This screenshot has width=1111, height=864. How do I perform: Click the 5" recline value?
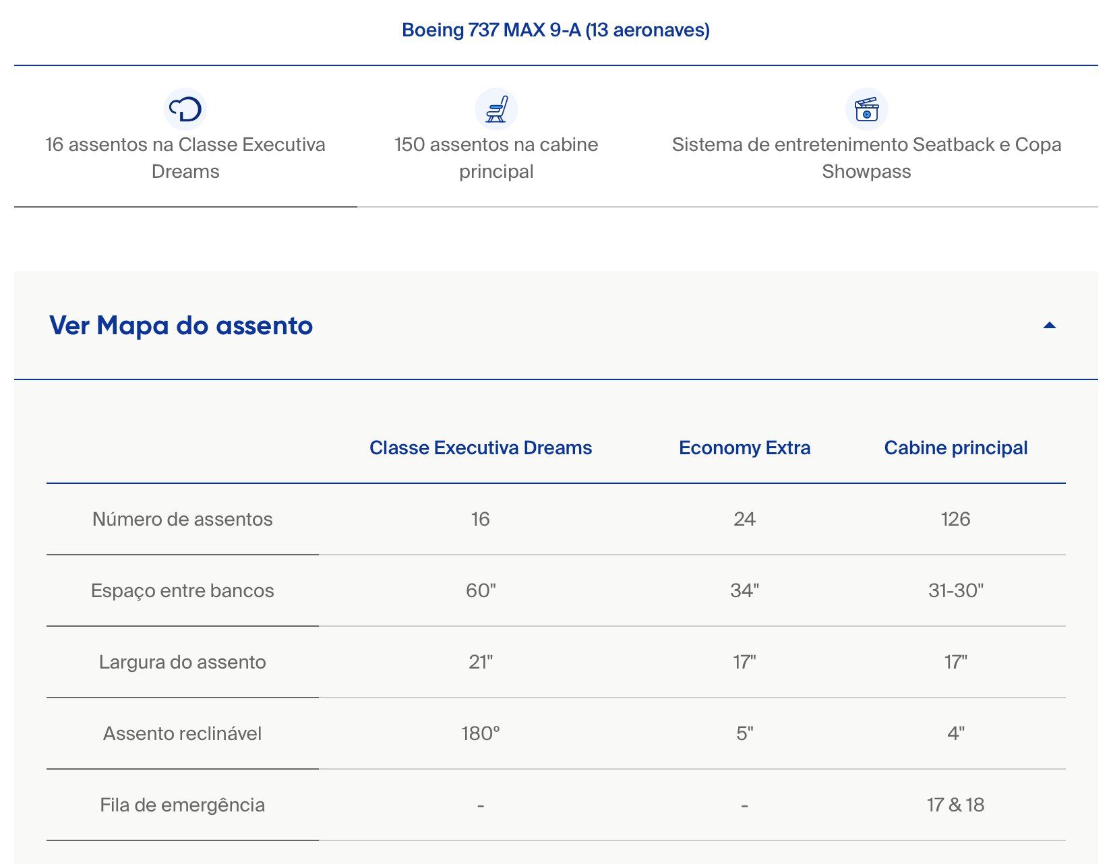(x=744, y=734)
